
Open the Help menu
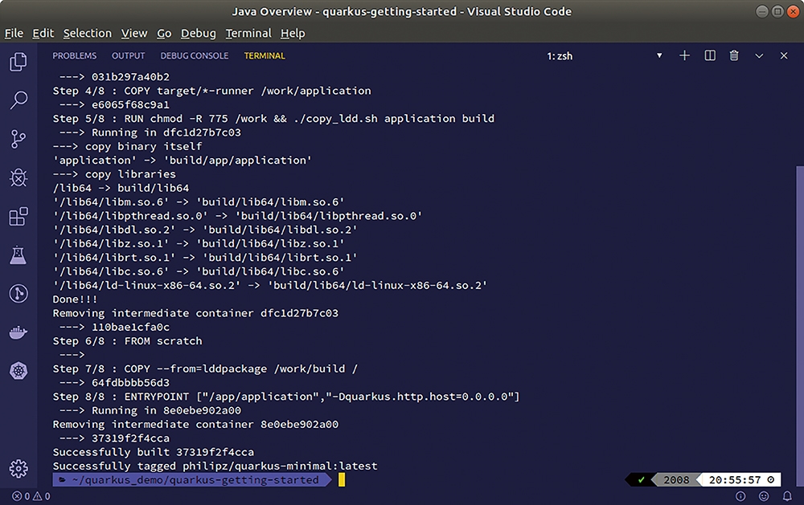coord(293,33)
